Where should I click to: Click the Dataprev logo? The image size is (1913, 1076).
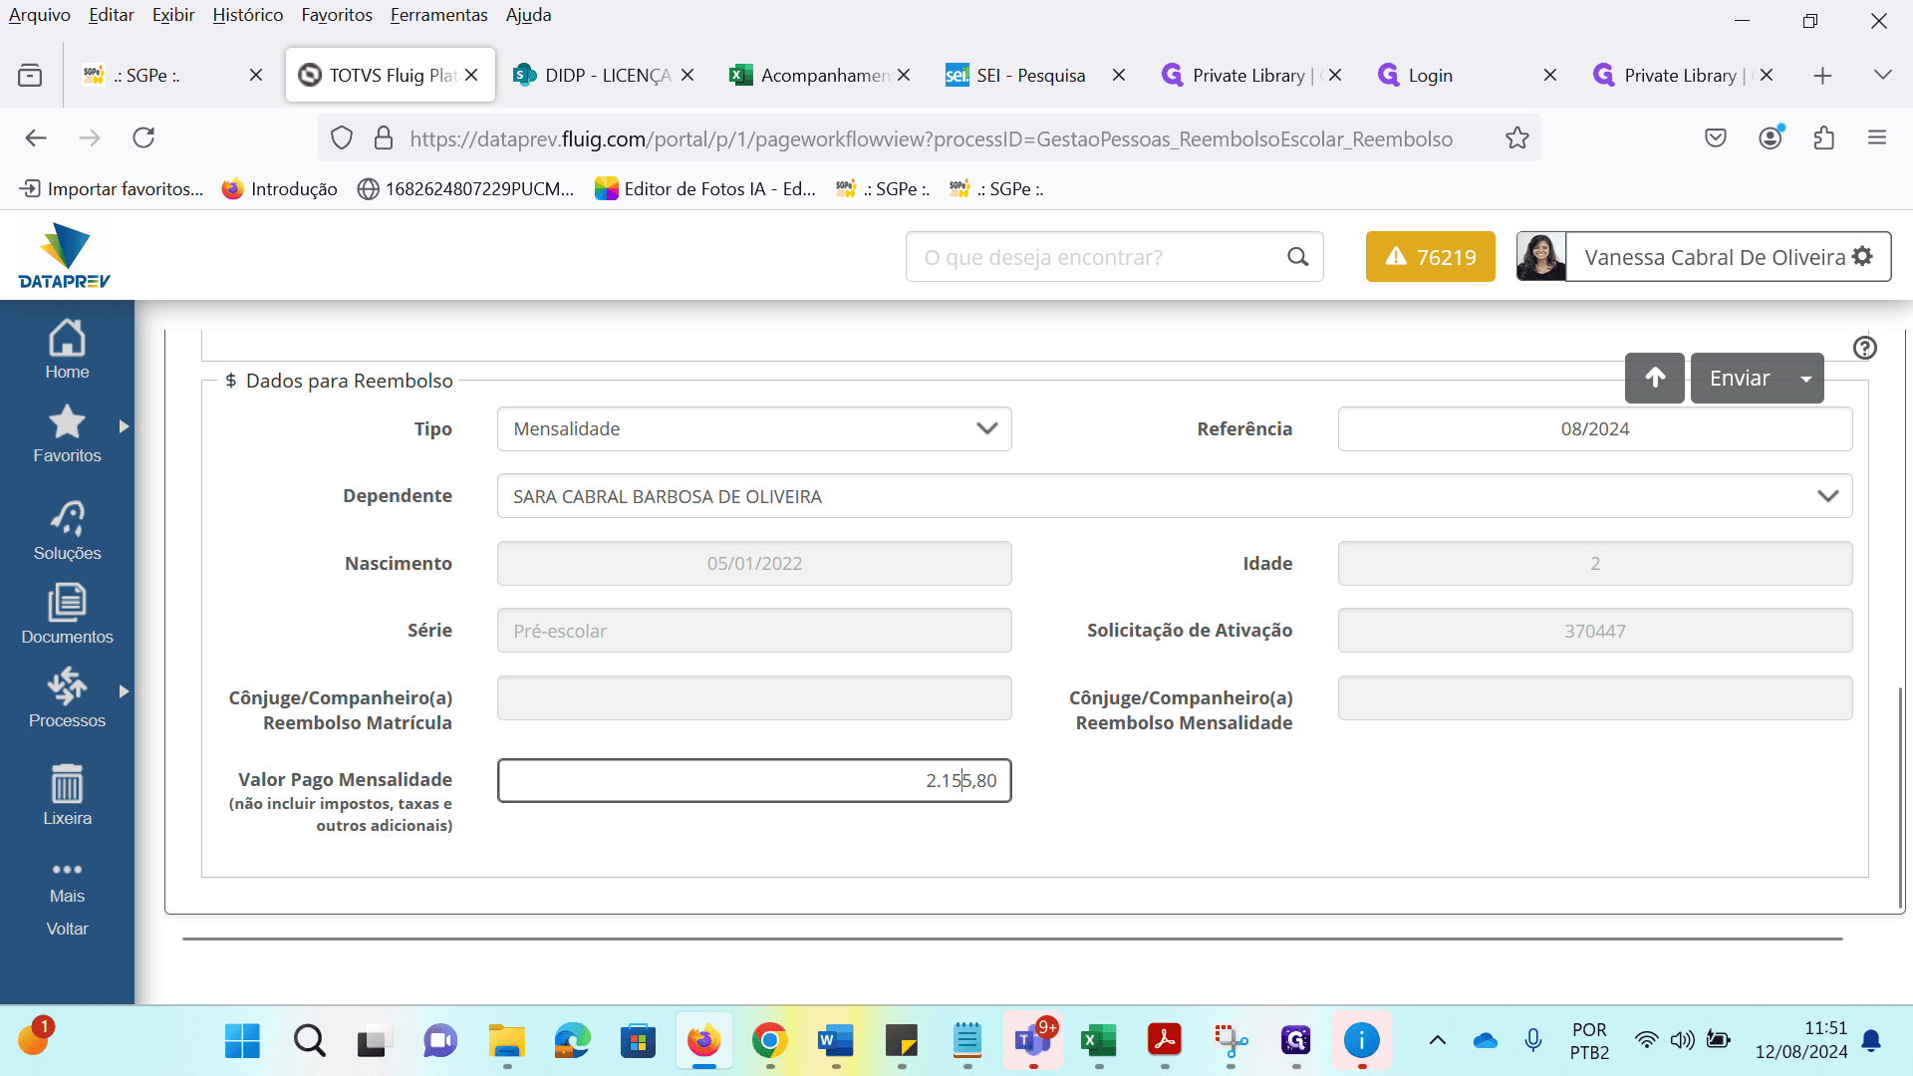pyautogui.click(x=65, y=256)
